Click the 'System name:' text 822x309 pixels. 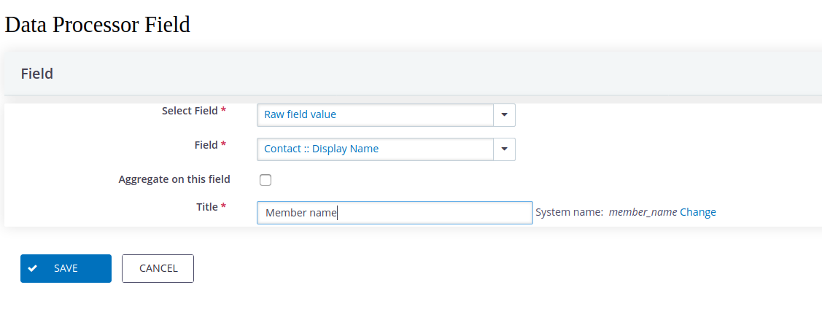pyautogui.click(x=569, y=212)
